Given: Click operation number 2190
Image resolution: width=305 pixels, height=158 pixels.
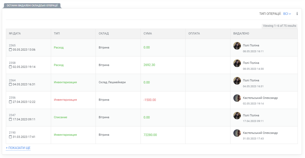Looking at the screenshot, I should click(12, 133).
